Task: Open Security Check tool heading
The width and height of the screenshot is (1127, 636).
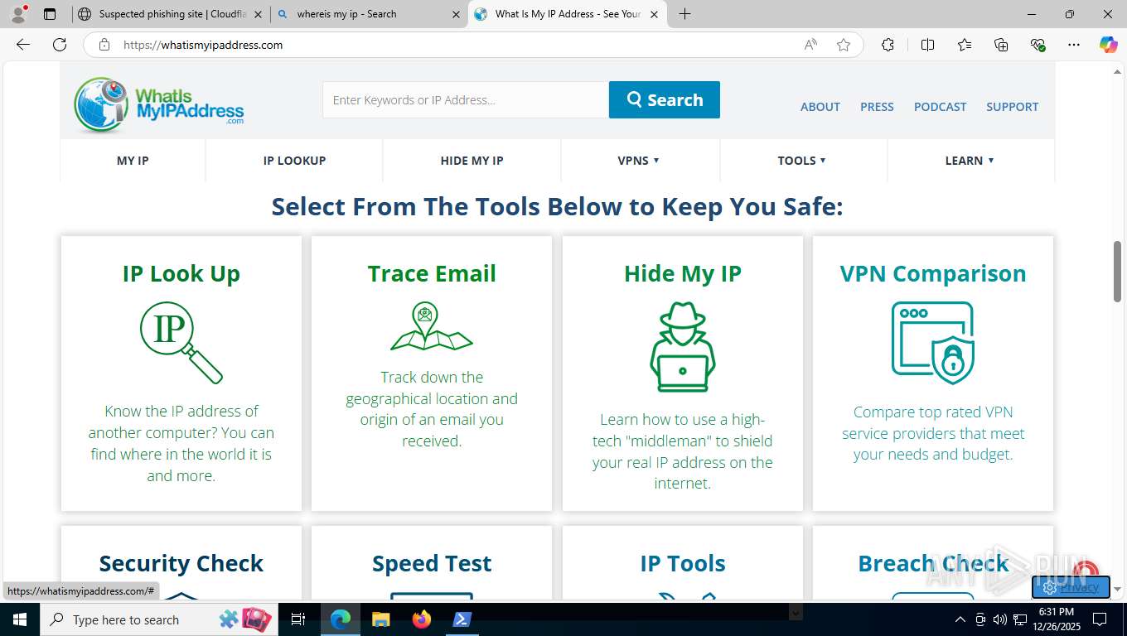Action: [181, 563]
